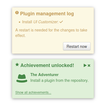Image resolution: width=99 pixels, height=104 pixels.
Task: Click the italic UI Customizer plugin name
Action: pyautogui.click(x=46, y=22)
